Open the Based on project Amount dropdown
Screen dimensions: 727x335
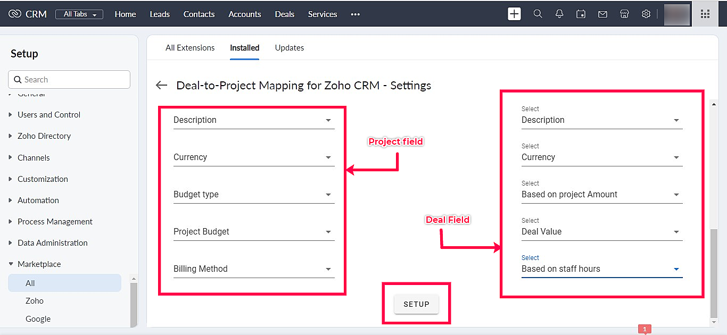pos(602,195)
